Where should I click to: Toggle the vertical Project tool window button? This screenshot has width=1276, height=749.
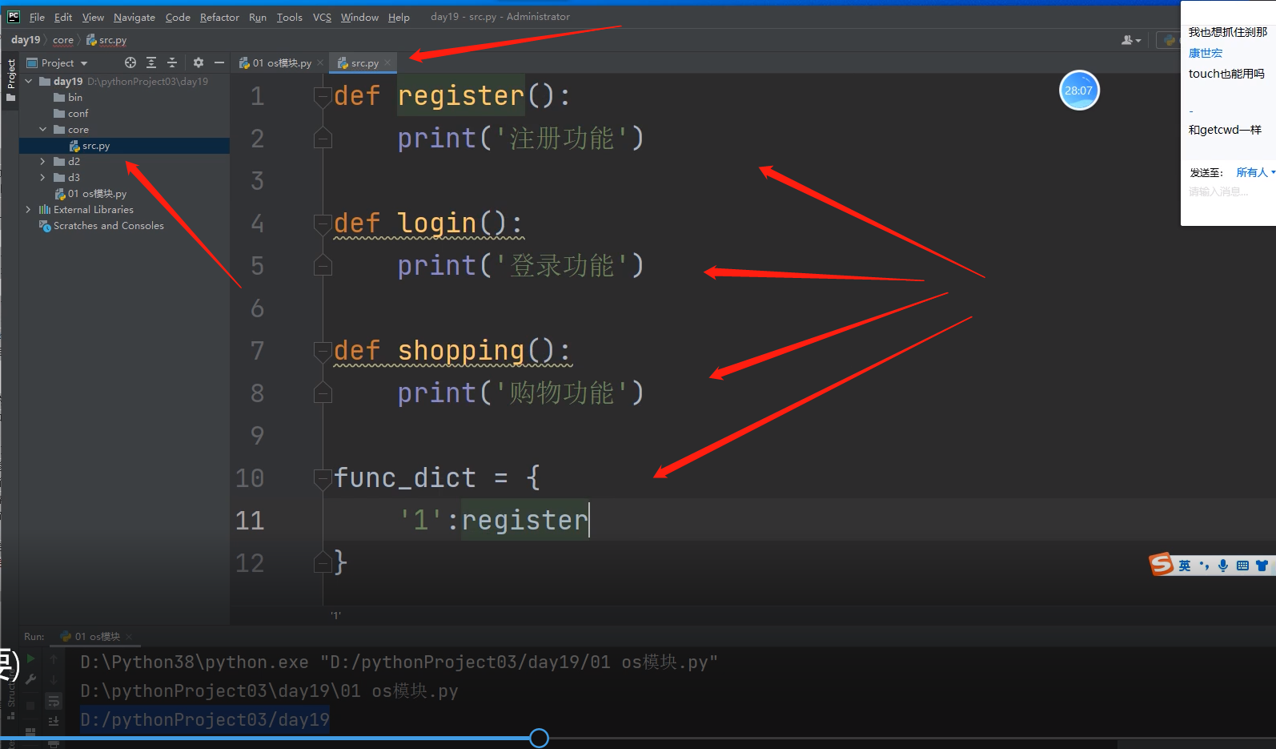click(10, 80)
